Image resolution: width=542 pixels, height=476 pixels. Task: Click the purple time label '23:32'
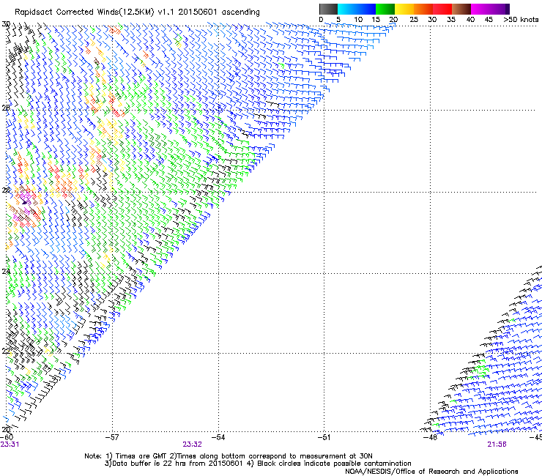click(192, 445)
